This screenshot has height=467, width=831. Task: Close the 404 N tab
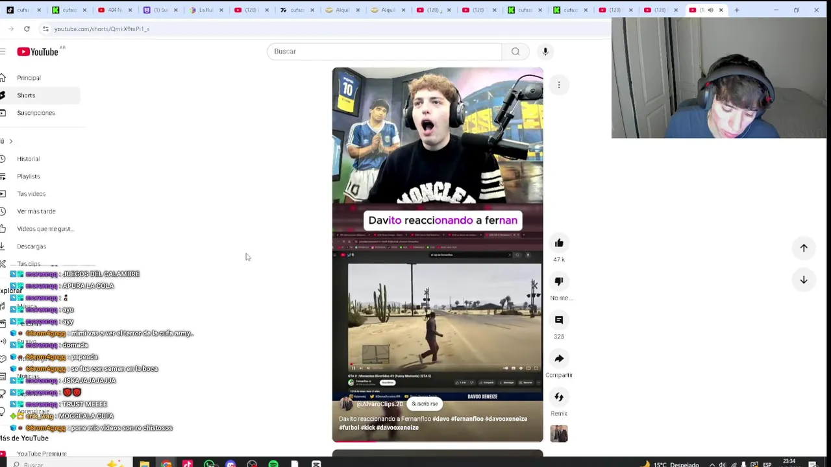click(x=130, y=10)
